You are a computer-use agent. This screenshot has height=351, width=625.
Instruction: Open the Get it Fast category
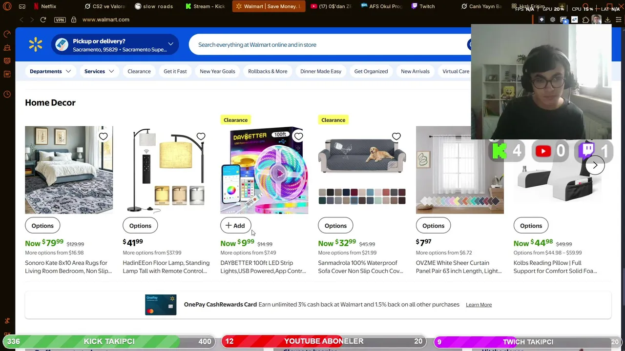click(x=175, y=71)
